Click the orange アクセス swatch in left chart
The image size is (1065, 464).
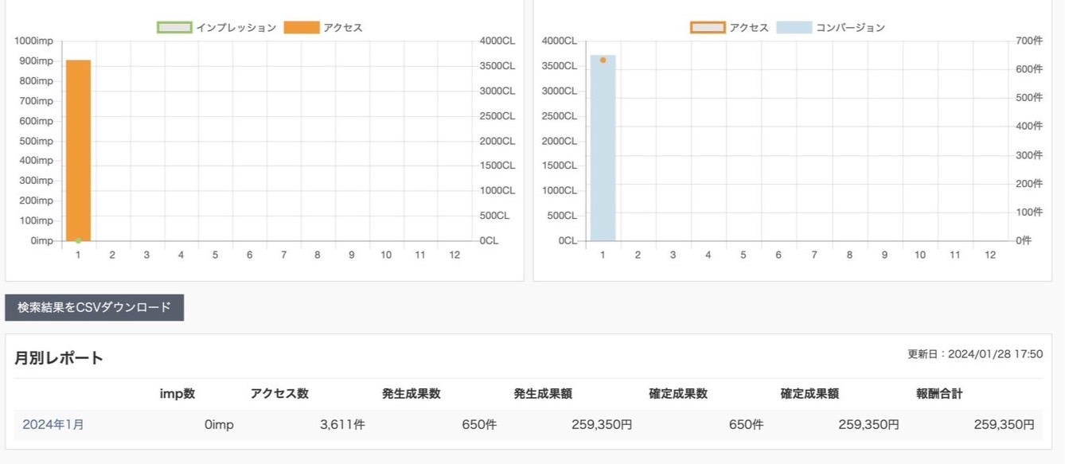[301, 28]
